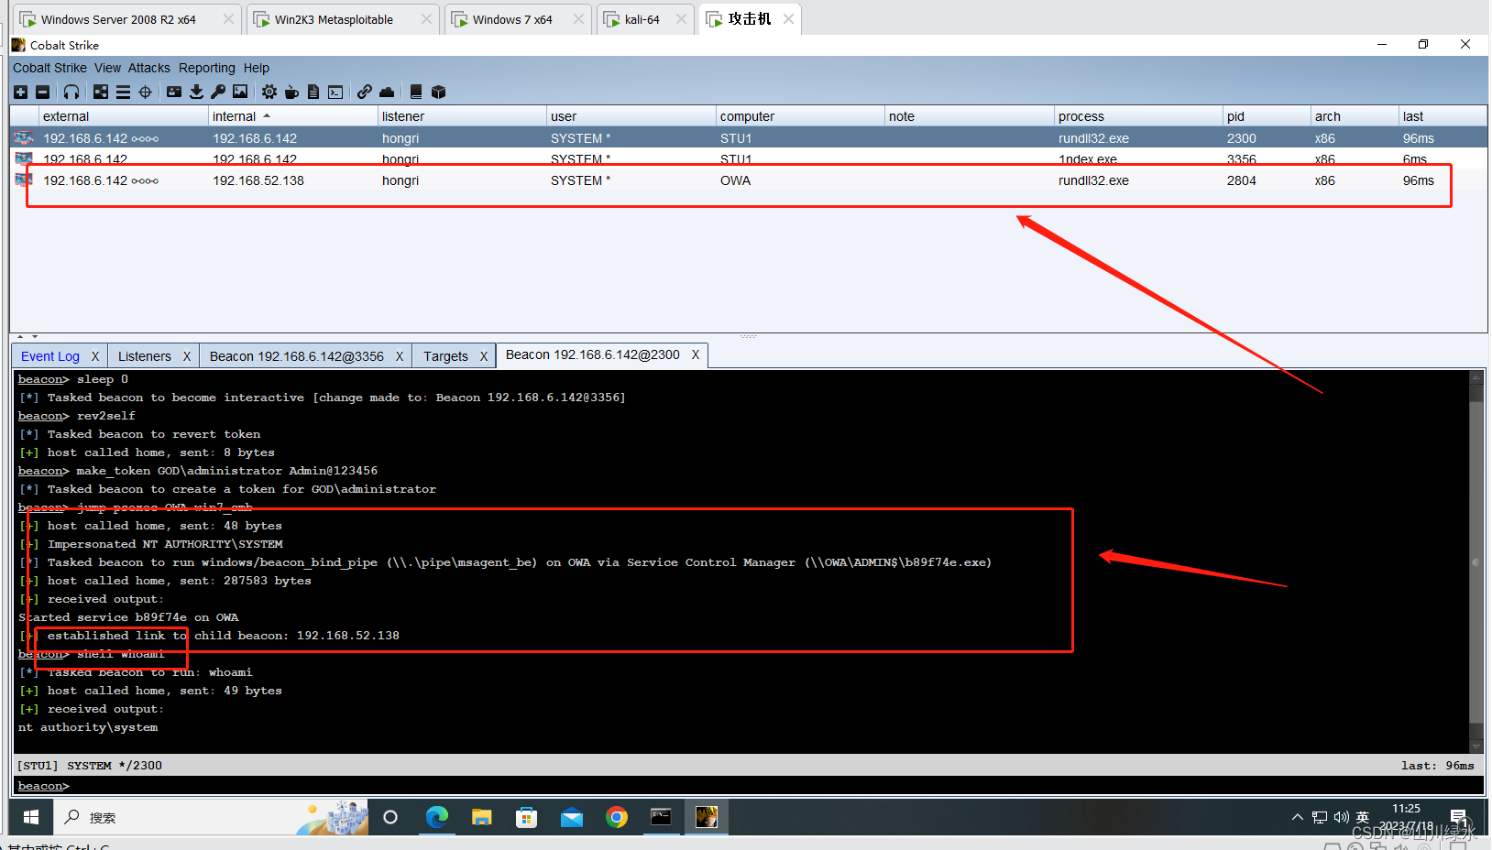
Task: Switch to the Listeners tab
Action: [x=145, y=356]
